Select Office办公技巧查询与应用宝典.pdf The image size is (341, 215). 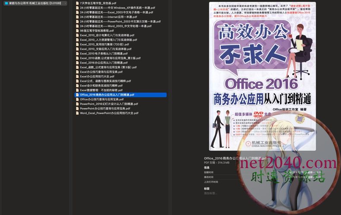[103, 99]
